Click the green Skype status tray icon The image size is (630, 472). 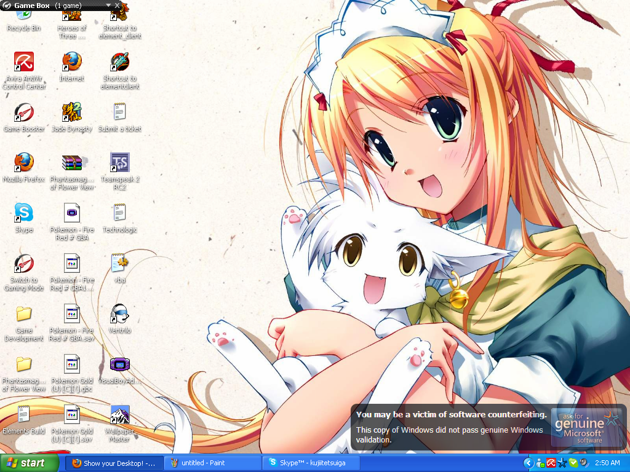(x=573, y=463)
